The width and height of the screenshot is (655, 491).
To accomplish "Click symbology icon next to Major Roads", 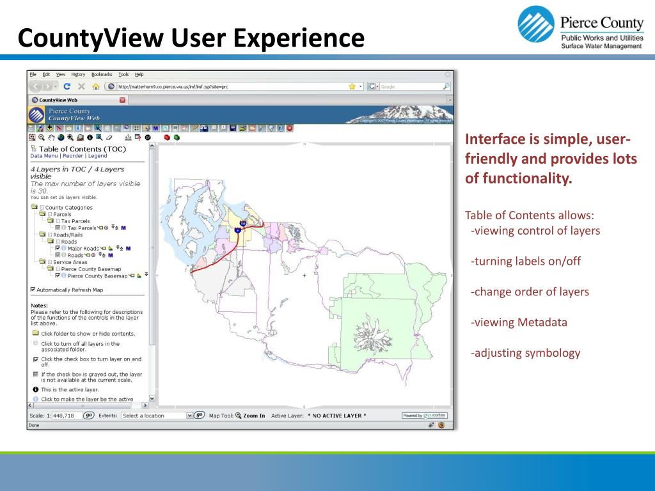I will [x=110, y=249].
